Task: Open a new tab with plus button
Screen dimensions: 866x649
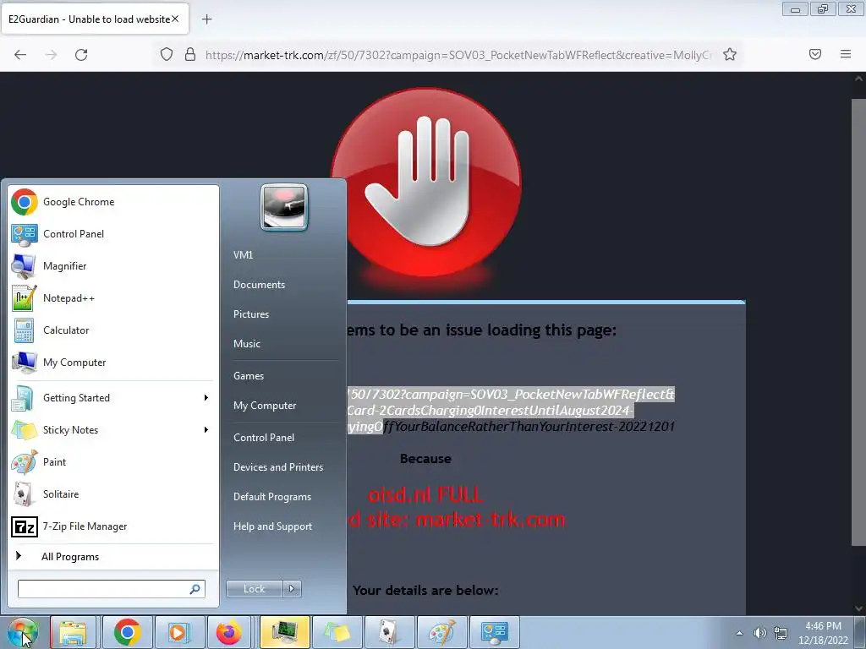Action: point(207,19)
